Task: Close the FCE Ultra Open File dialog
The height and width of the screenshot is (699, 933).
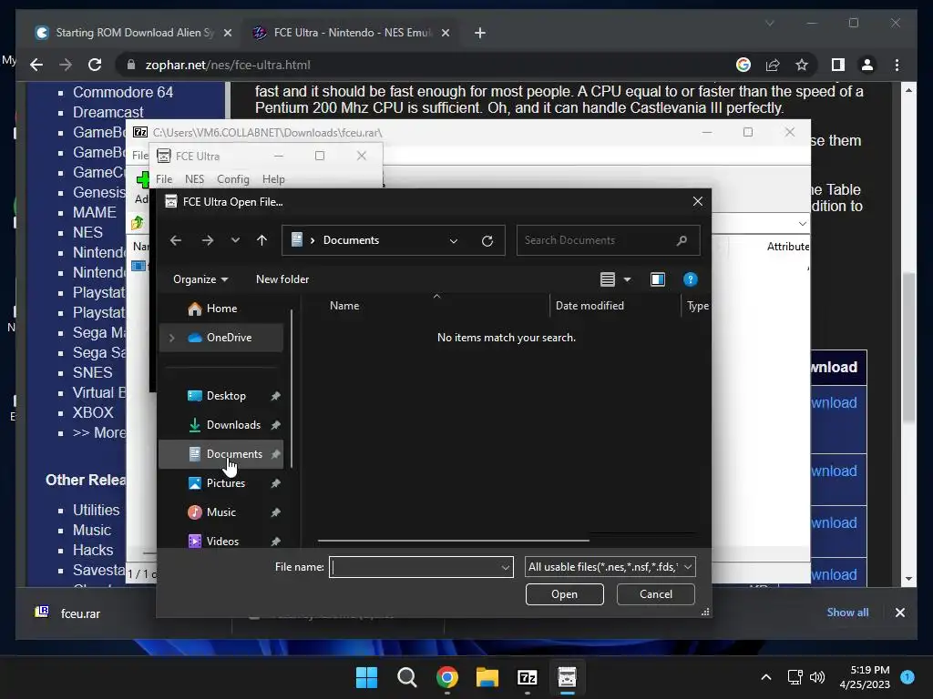Action: [698, 201]
